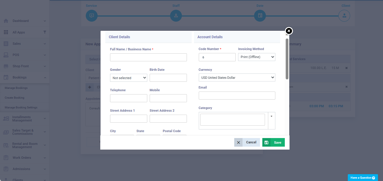Click the filter icon beside All Apps
Viewport: 383px width, 181px height.
tap(45, 32)
